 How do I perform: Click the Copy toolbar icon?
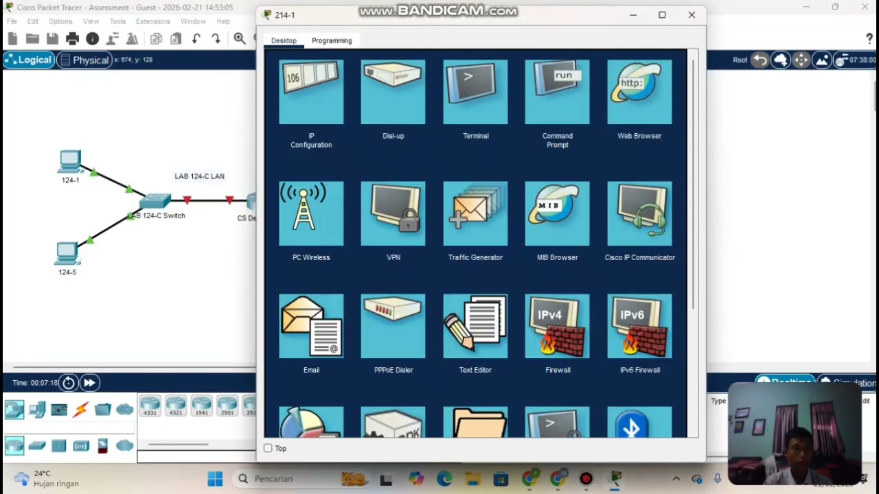point(156,39)
